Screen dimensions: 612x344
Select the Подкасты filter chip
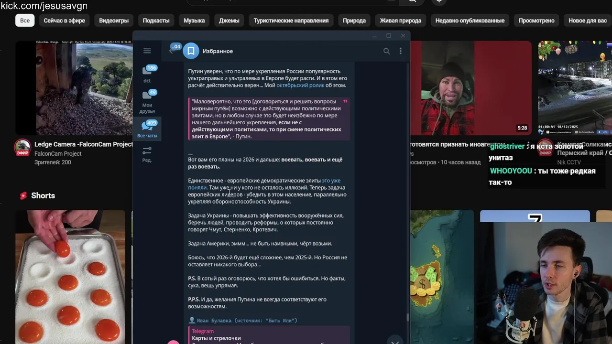tap(156, 21)
